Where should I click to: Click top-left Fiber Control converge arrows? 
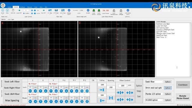pos(120,93)
